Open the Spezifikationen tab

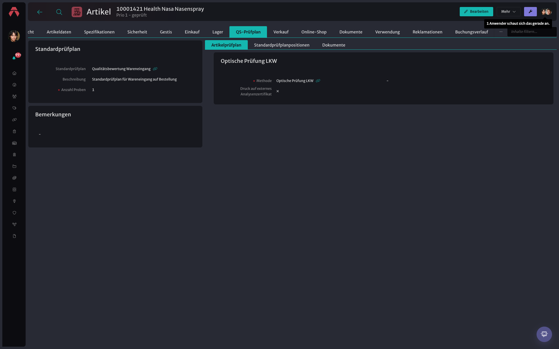[x=99, y=32]
